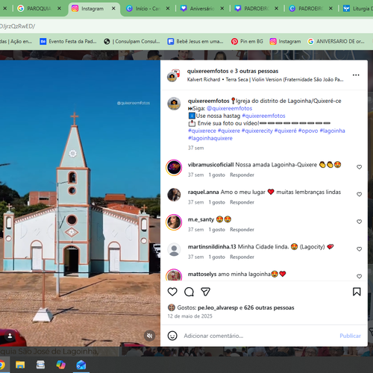Image resolution: width=373 pixels, height=373 pixels.
Task: Open Instagram bookmark in bookmarks bar
Action: (x=285, y=42)
